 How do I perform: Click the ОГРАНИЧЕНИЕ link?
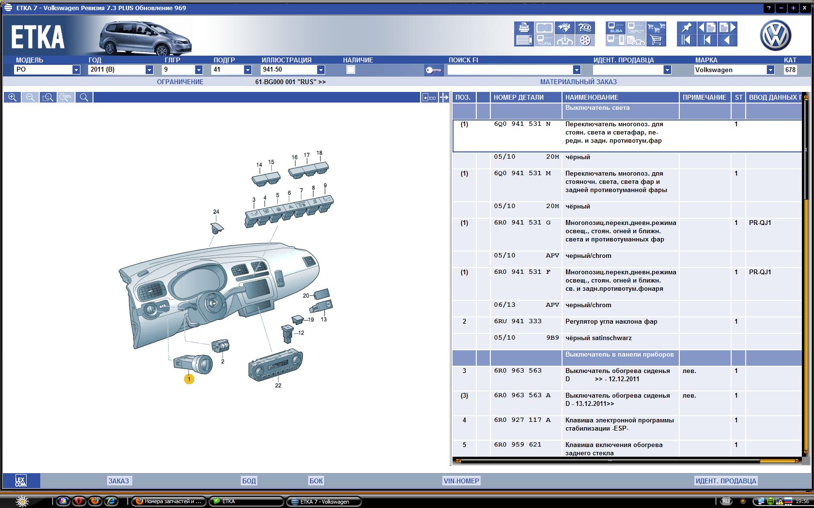click(x=180, y=82)
